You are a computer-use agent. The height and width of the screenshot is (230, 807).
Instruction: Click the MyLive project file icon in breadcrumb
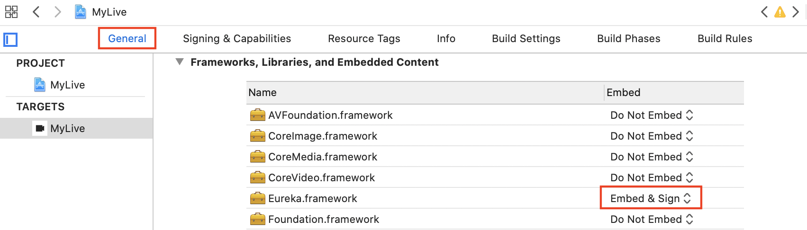tap(81, 12)
